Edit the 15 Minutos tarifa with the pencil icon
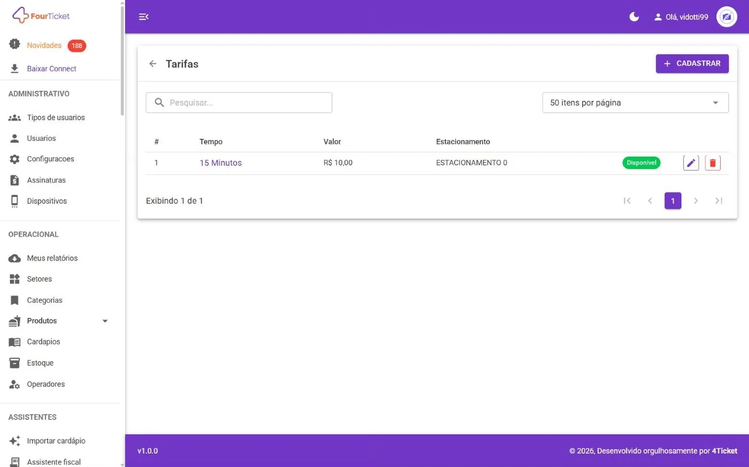 coord(691,163)
